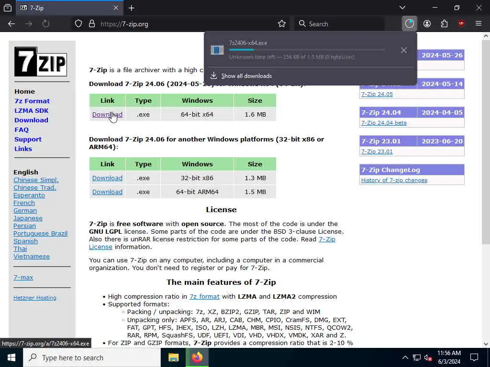Viewport: 490px width, 367px height.
Task: Click the muted volume tray icon
Action: click(428, 357)
